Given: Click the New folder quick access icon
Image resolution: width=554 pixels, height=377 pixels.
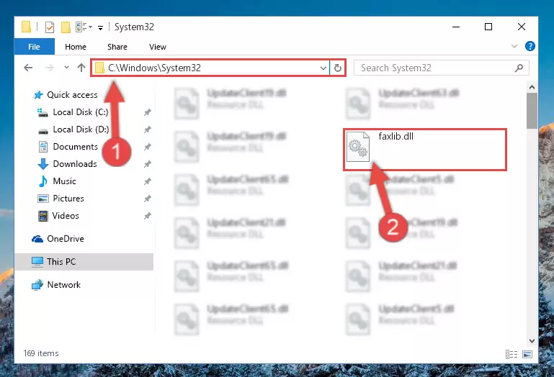Looking at the screenshot, I should click(x=66, y=27).
